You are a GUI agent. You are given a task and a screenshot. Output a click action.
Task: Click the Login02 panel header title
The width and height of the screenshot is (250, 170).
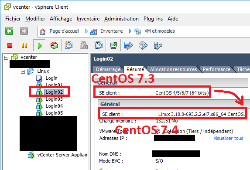(103, 59)
